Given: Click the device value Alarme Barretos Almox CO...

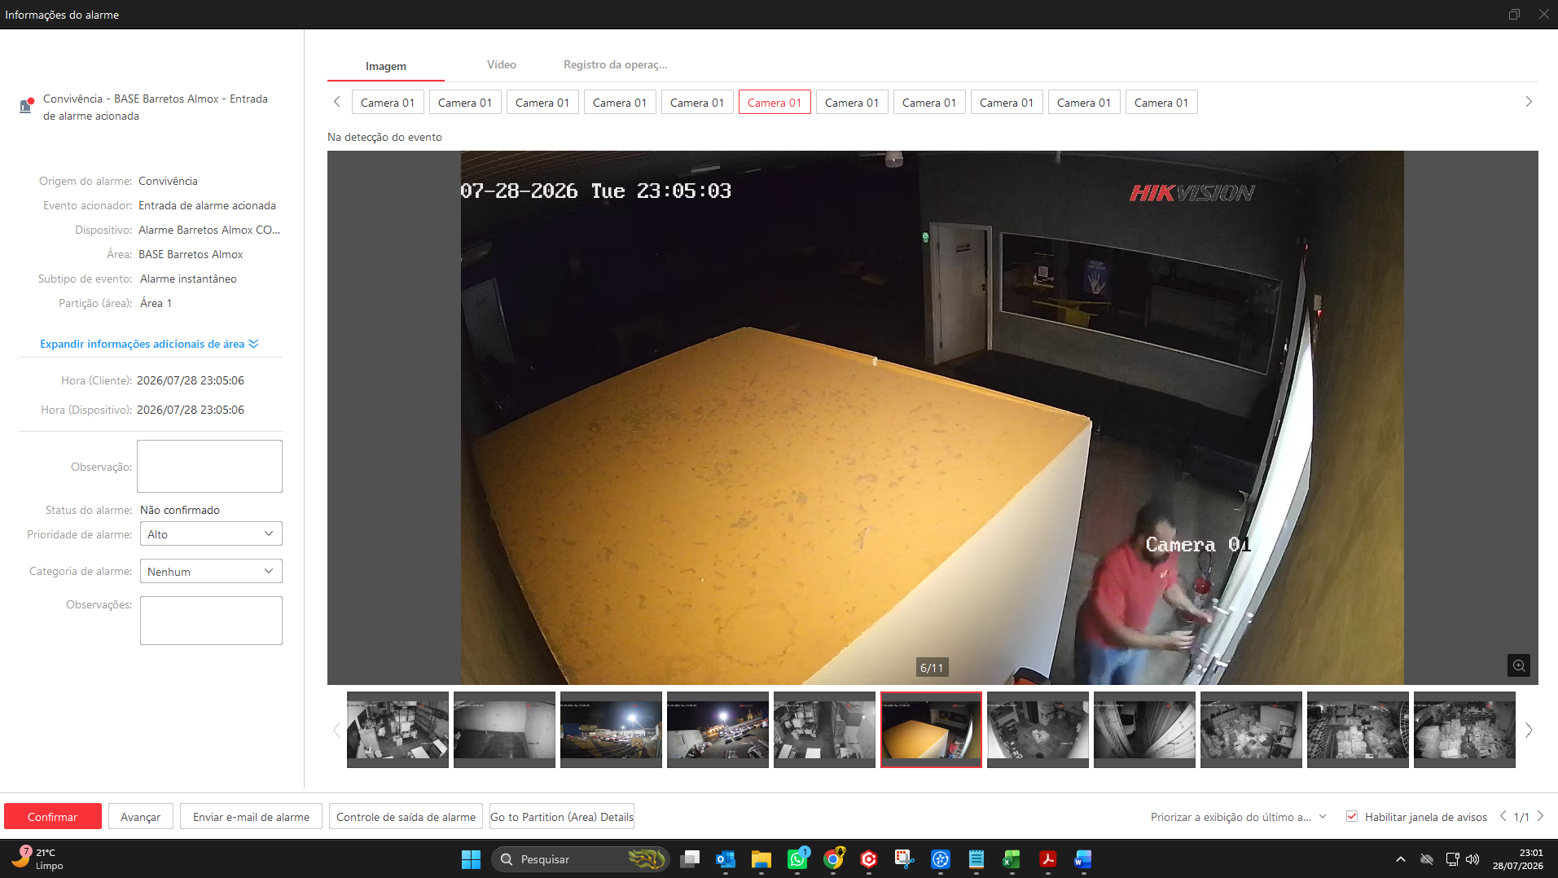Looking at the screenshot, I should point(209,230).
